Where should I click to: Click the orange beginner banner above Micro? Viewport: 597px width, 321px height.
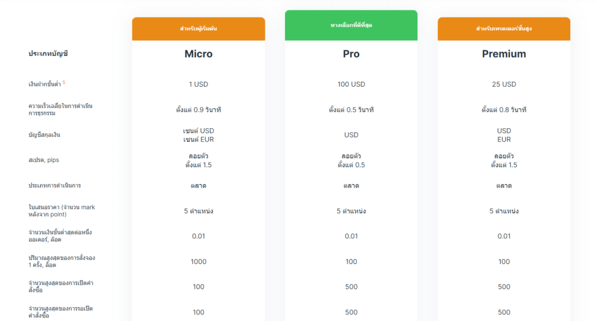198,29
